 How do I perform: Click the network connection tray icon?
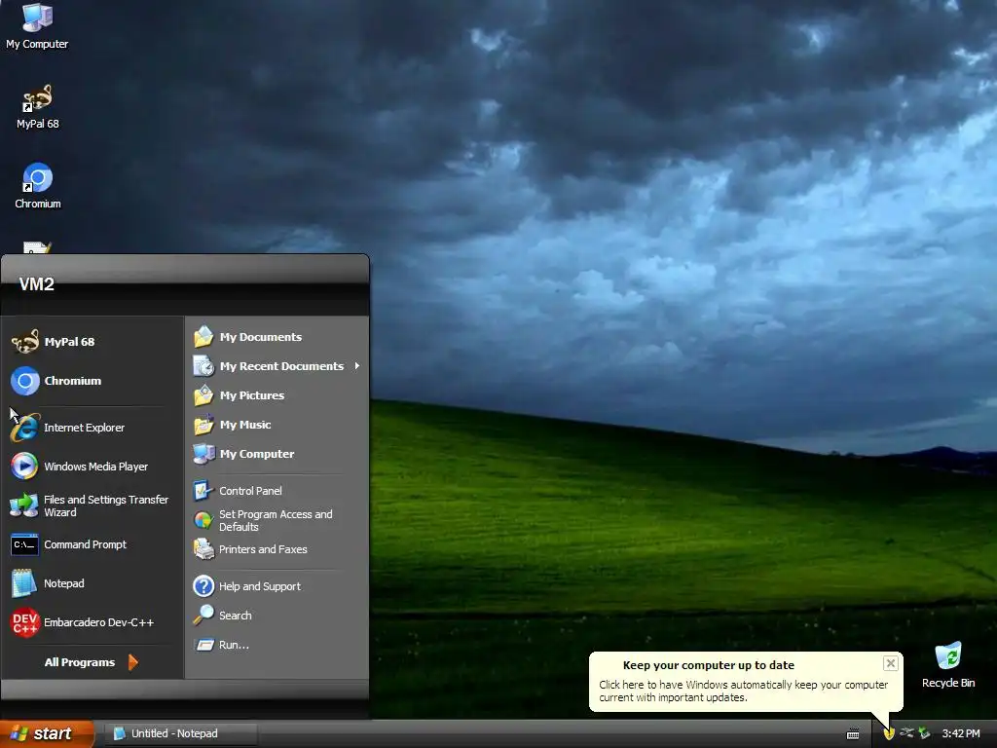pyautogui.click(x=906, y=733)
